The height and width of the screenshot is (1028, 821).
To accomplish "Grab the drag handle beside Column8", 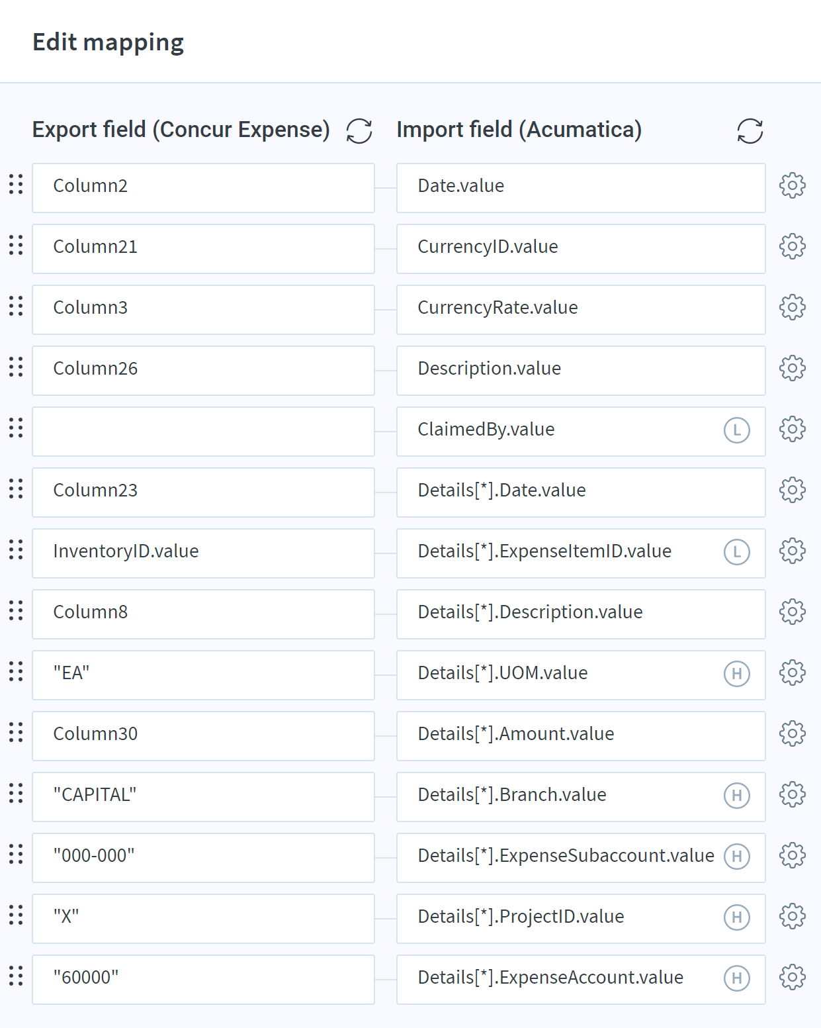I will (x=16, y=611).
